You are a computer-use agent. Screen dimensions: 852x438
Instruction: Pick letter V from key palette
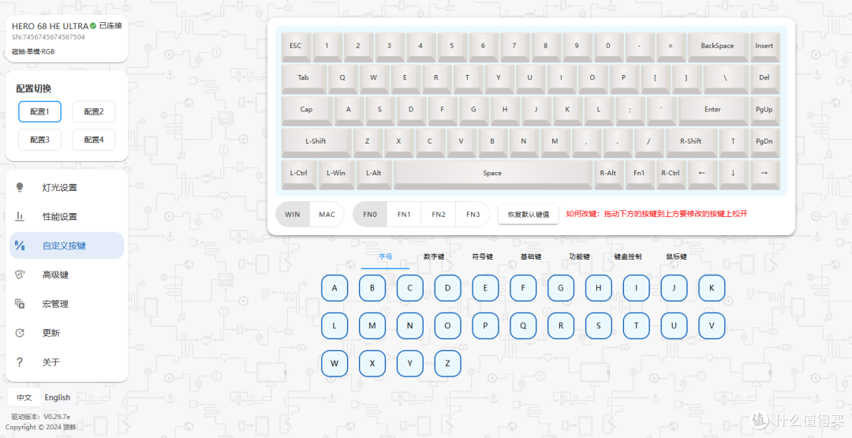coord(712,326)
